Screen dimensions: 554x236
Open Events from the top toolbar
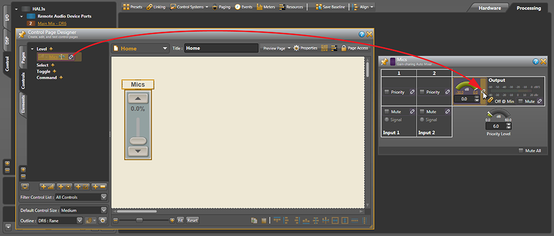[x=243, y=7]
